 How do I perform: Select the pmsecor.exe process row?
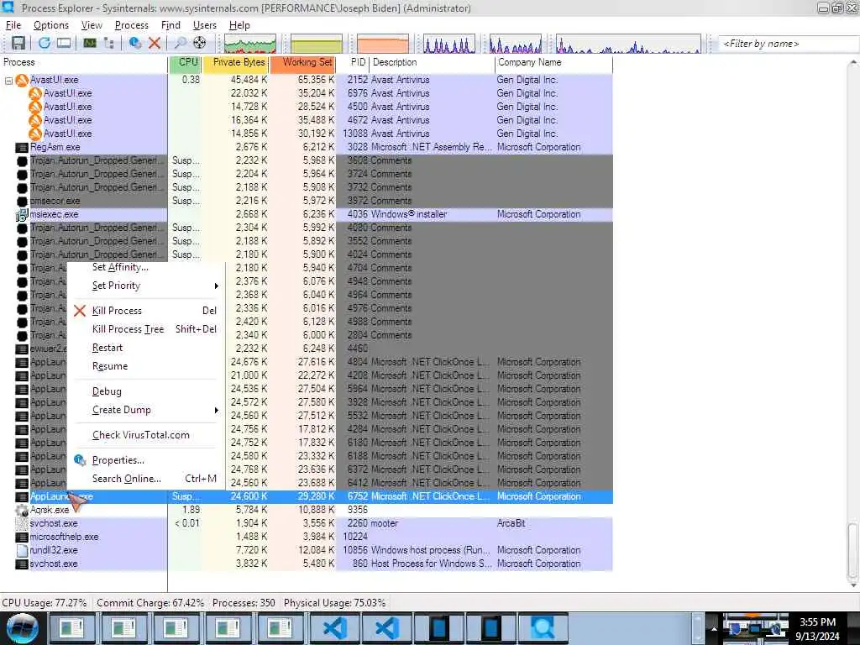coord(307,201)
